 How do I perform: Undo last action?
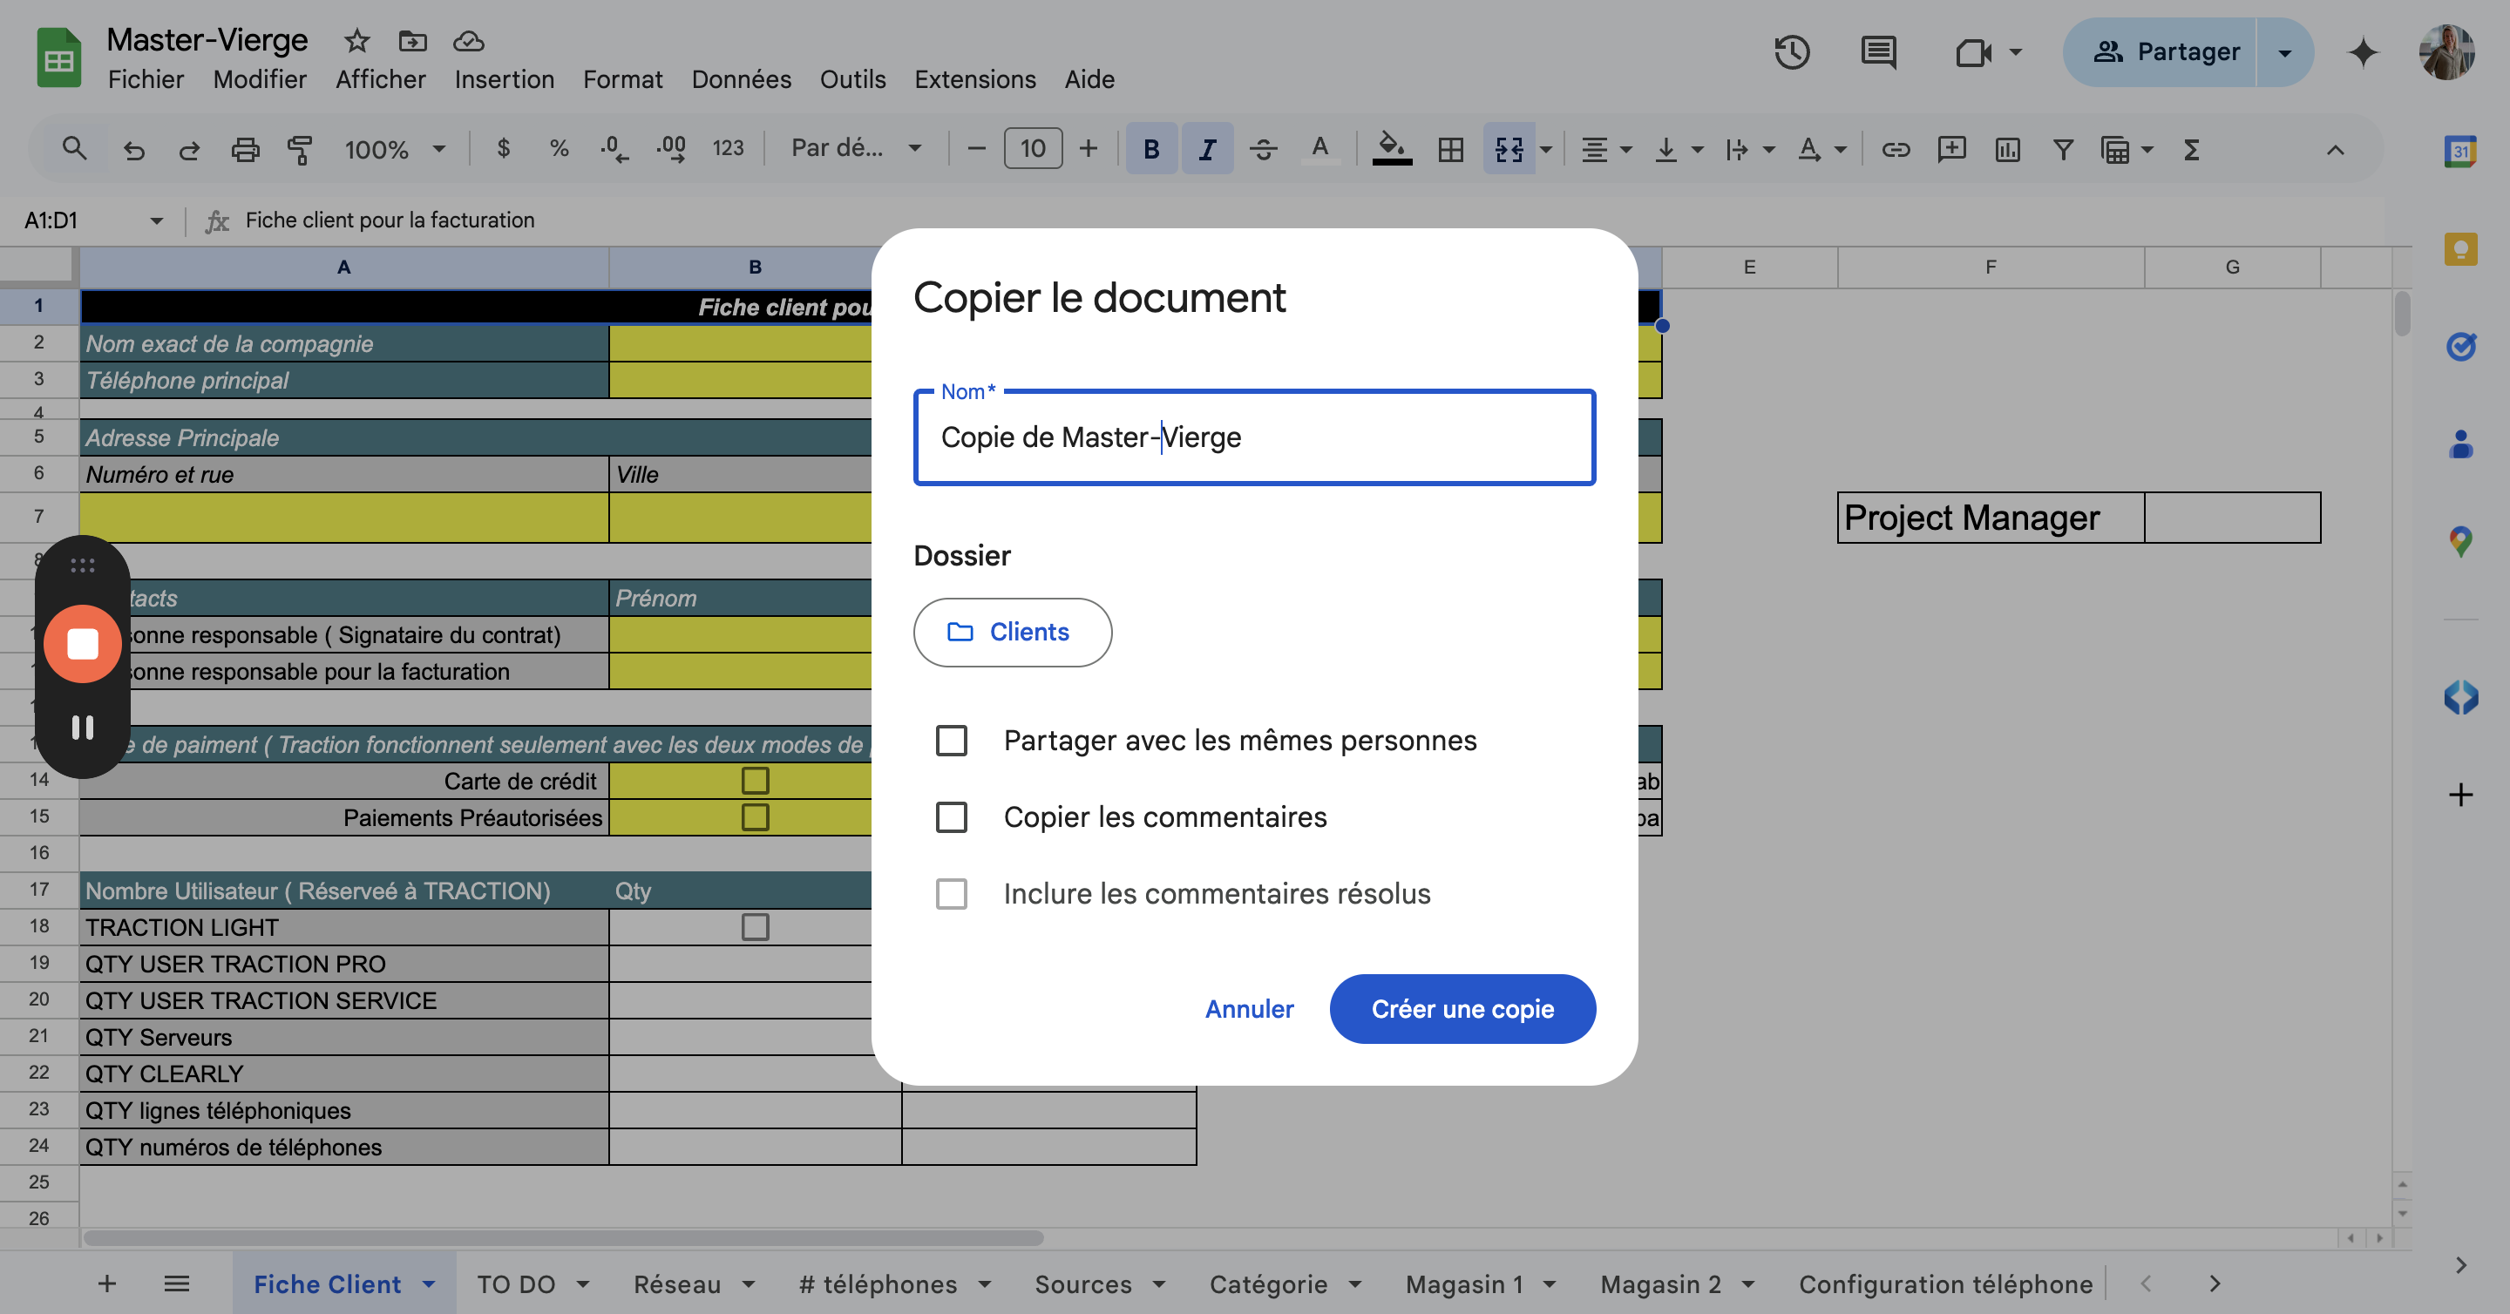pyautogui.click(x=133, y=149)
